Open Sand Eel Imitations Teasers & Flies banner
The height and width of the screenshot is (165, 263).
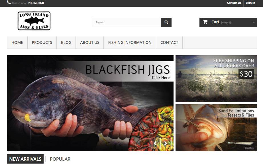point(216,128)
